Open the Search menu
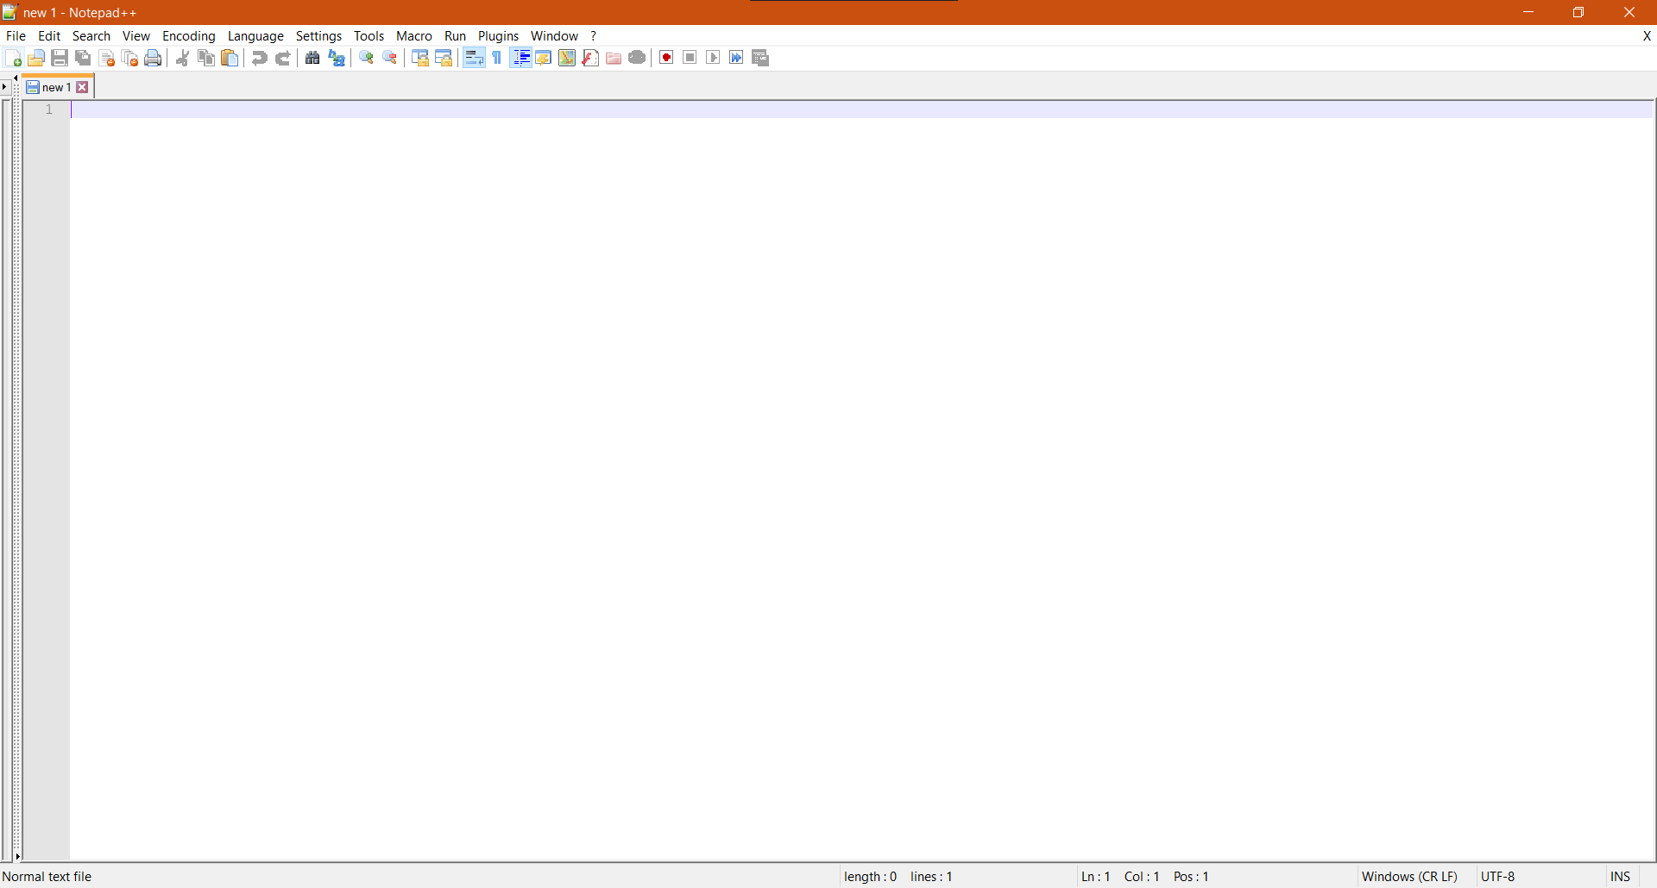The image size is (1657, 888). pos(91,35)
